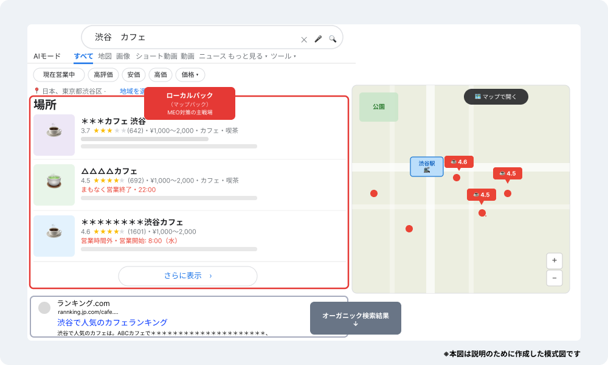Toggle the 現在営業中 filter chip
The width and height of the screenshot is (608, 365).
(59, 75)
